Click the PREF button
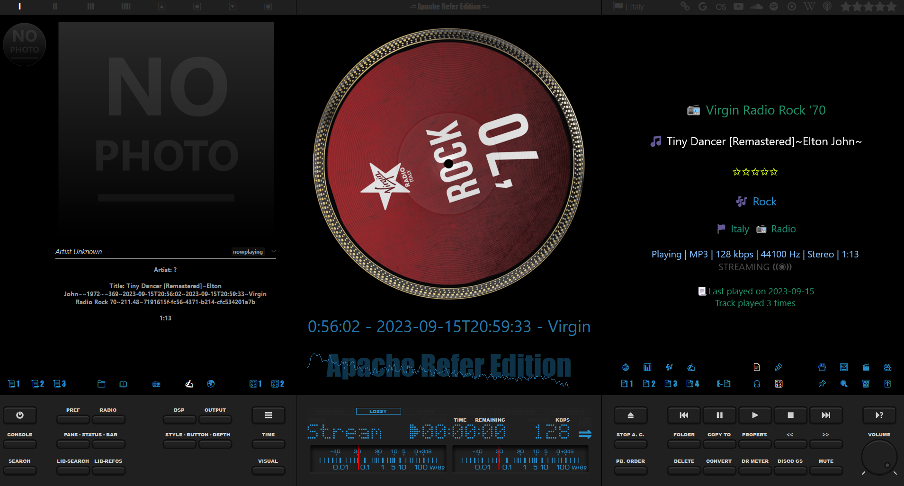The width and height of the screenshot is (904, 486). pyautogui.click(x=73, y=419)
